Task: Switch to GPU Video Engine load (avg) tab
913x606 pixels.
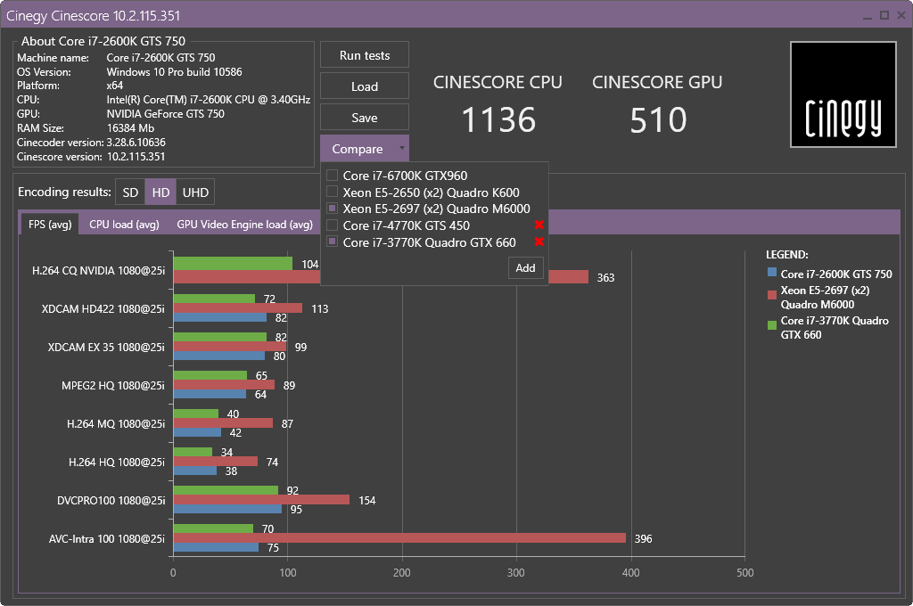Action: pos(244,224)
